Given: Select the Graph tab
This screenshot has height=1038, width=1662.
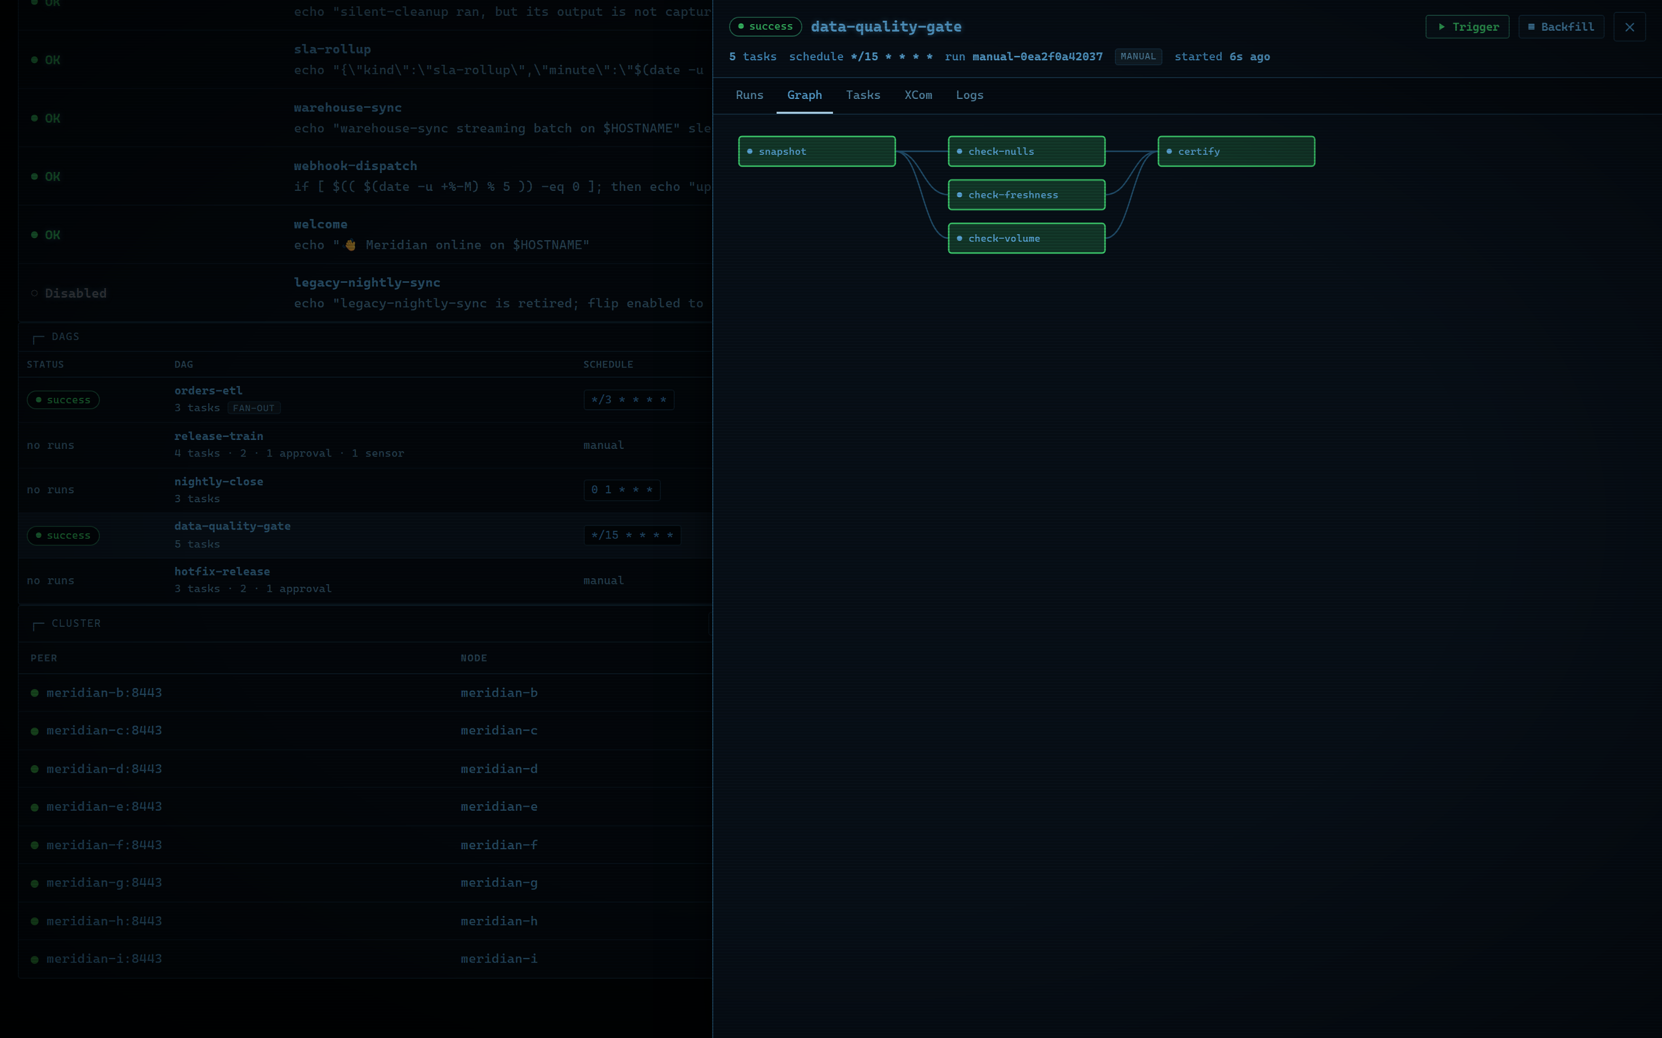Looking at the screenshot, I should pos(804,95).
